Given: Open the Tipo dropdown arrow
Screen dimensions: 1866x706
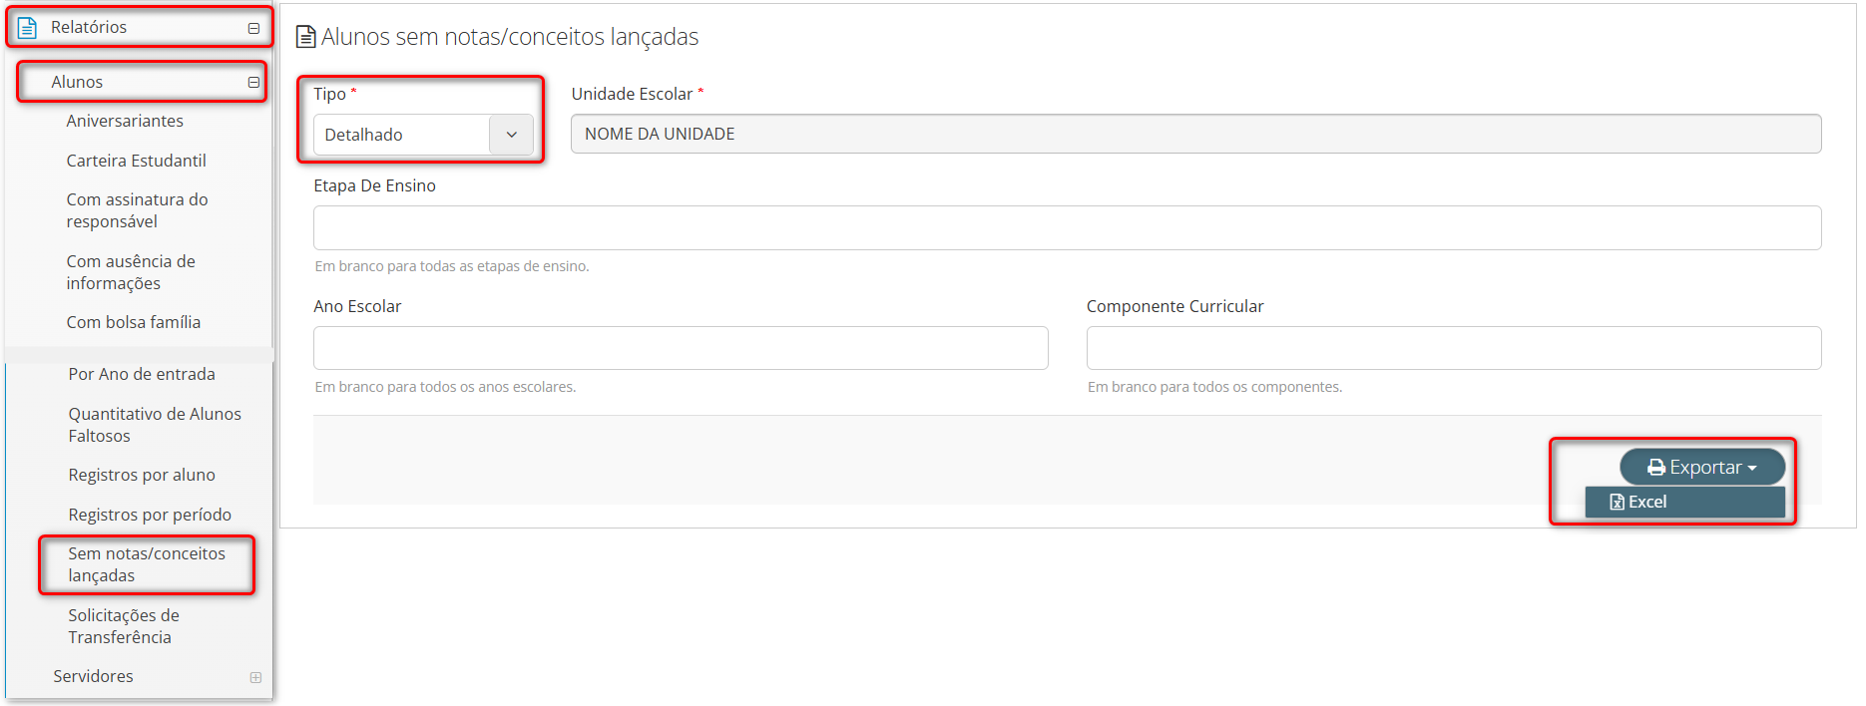Looking at the screenshot, I should [511, 135].
